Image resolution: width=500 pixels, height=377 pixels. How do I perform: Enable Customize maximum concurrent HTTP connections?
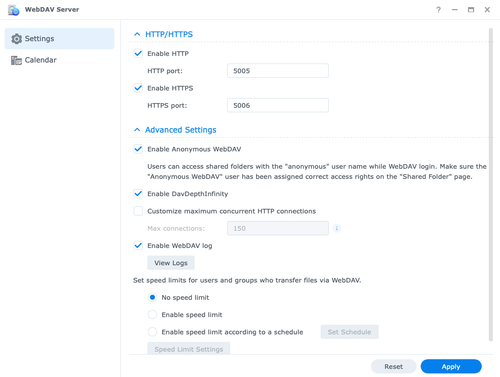138,211
